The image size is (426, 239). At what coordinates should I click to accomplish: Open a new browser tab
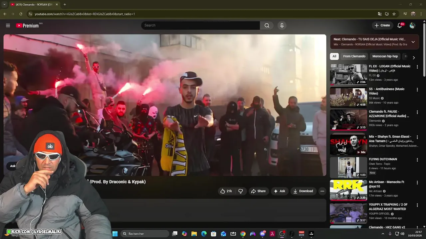pos(65,5)
